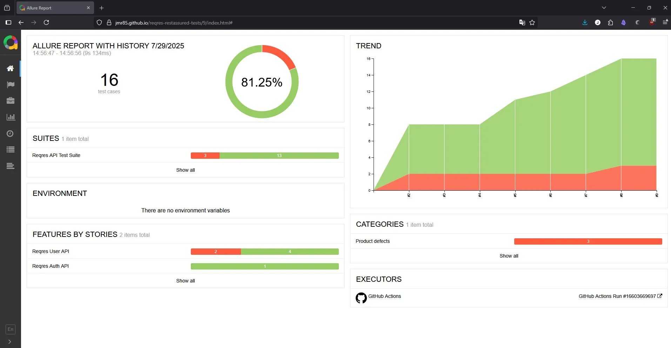
Task: Open the Graphs bar chart icon
Action: (x=11, y=117)
